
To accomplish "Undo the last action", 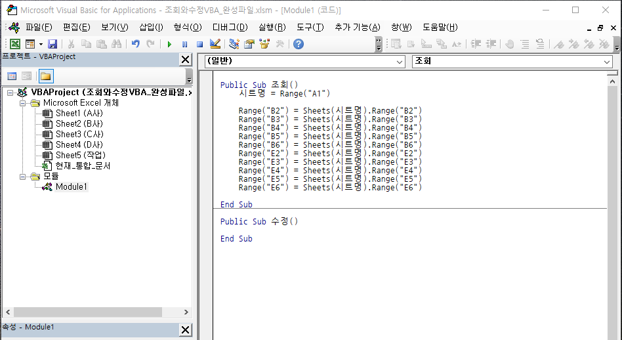I will (136, 44).
